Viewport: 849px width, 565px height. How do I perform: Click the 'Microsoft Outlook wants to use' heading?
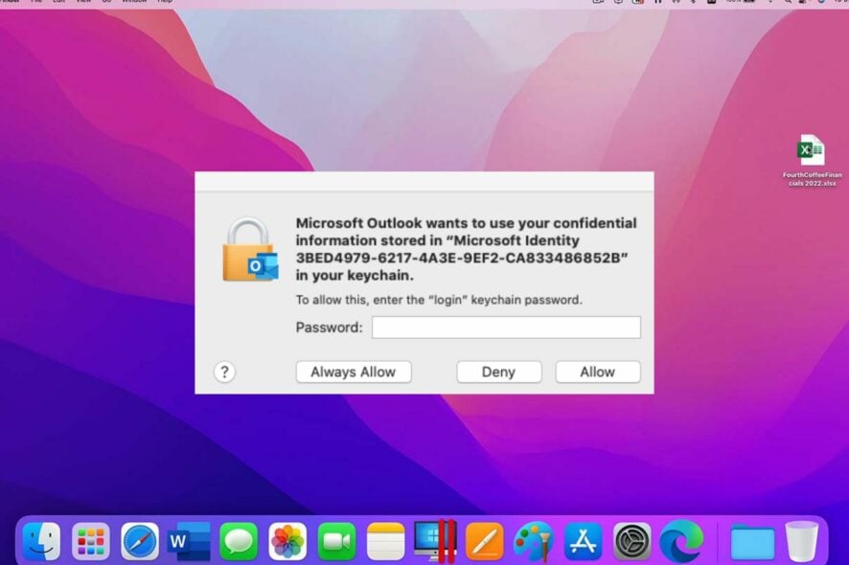[x=467, y=249]
